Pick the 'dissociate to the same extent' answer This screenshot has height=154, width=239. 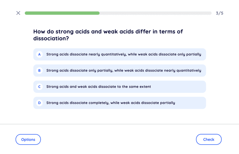click(x=119, y=87)
